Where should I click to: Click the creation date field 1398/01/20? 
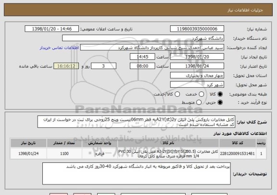(x=197, y=57)
